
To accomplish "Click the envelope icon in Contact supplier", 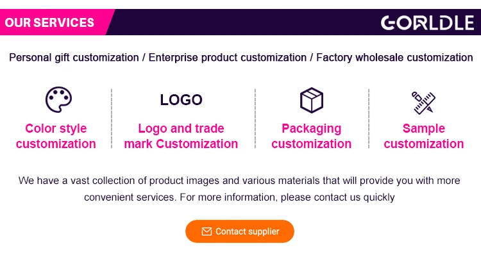I will (207, 231).
